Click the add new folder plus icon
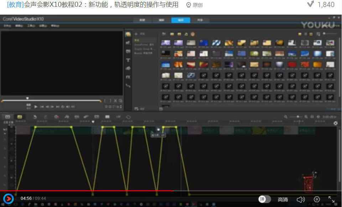This screenshot has height=207, width=342. pyautogui.click(x=136, y=34)
